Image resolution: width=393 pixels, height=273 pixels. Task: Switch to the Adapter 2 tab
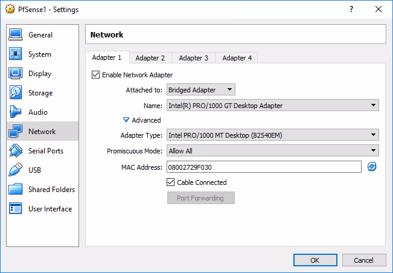coord(150,58)
